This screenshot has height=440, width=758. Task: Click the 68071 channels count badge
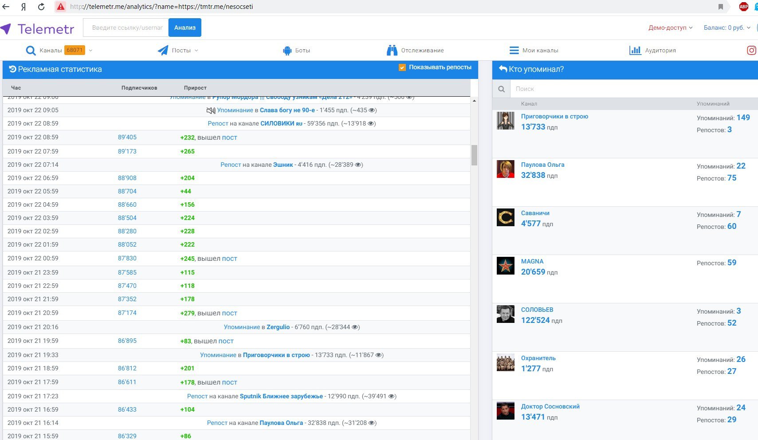(x=75, y=50)
